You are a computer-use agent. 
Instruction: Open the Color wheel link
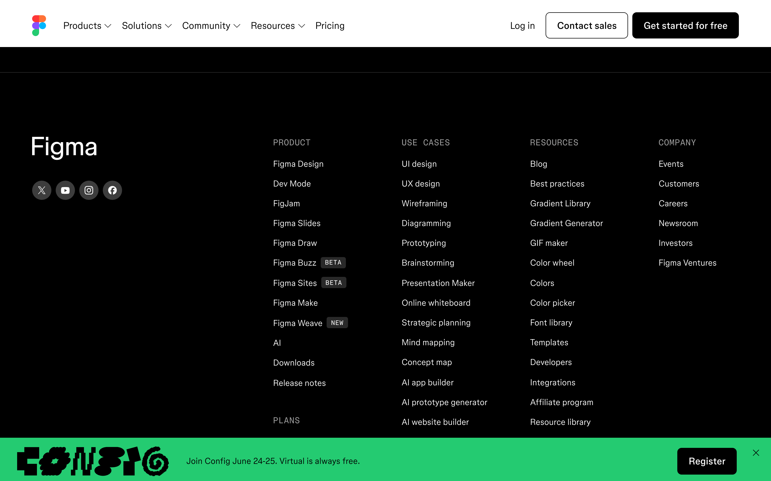552,263
